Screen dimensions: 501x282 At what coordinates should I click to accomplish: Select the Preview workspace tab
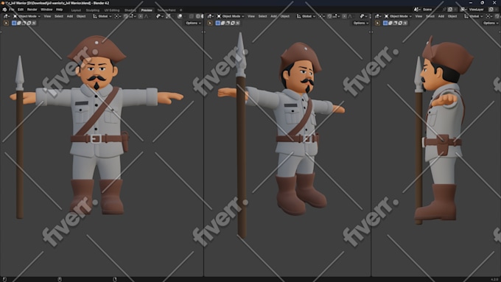(147, 10)
